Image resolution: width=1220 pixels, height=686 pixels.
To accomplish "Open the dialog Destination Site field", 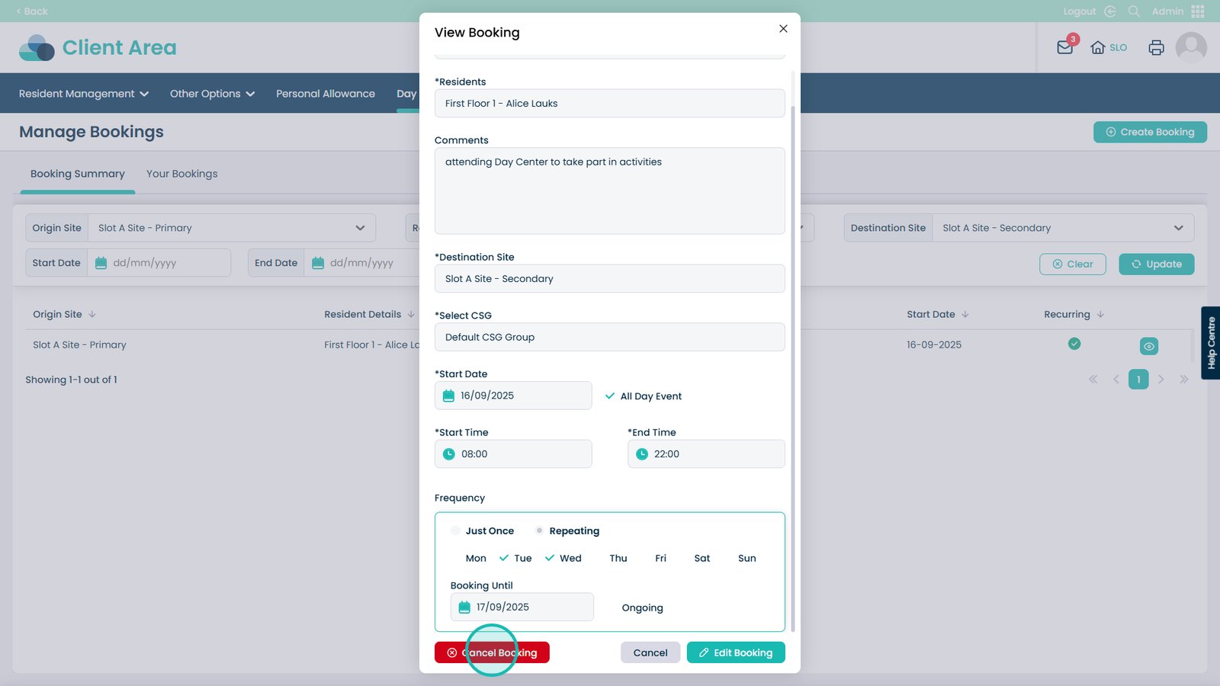I will click(609, 279).
